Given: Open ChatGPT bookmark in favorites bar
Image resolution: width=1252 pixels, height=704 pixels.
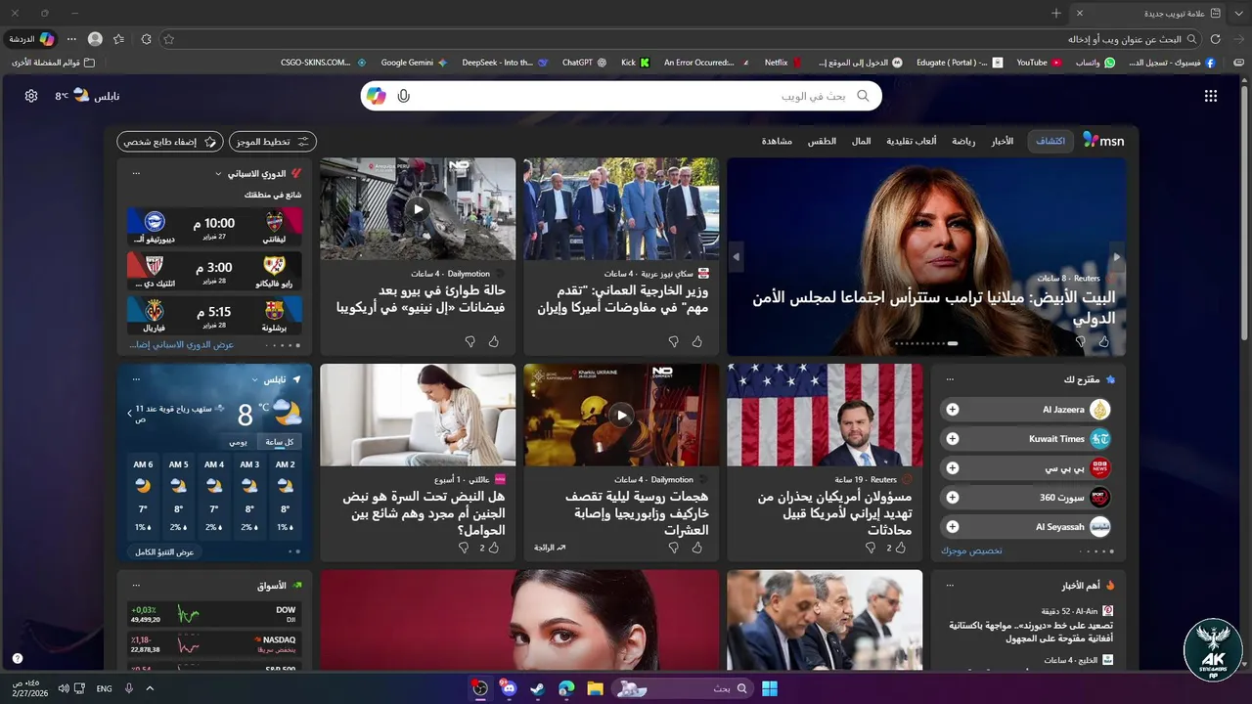Looking at the screenshot, I should tap(585, 63).
